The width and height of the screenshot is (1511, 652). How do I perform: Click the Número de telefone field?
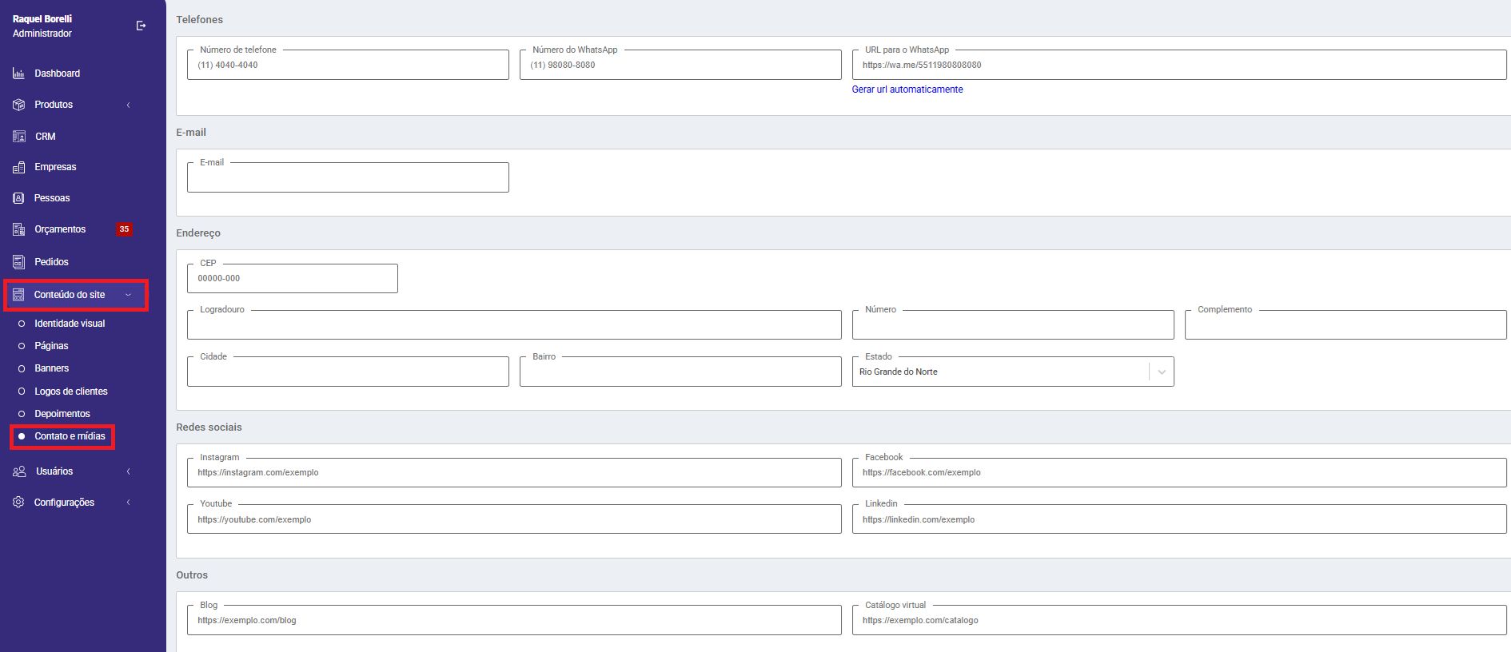tap(348, 65)
